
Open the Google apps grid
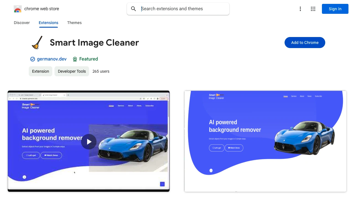click(313, 9)
